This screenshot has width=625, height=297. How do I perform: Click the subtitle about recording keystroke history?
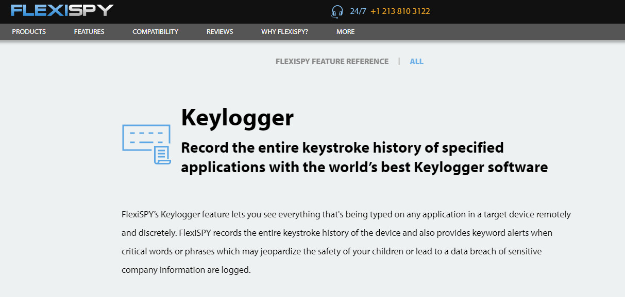pos(364,157)
